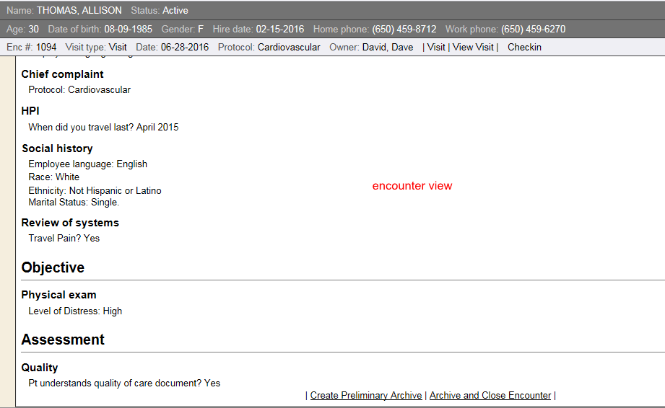Click encounter number 1094
The width and height of the screenshot is (665, 408).
click(46, 47)
